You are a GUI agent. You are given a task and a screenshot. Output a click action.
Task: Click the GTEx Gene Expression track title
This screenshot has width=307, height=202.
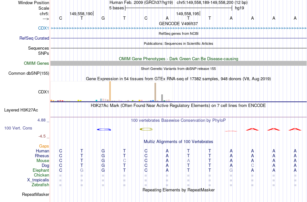click(178, 79)
